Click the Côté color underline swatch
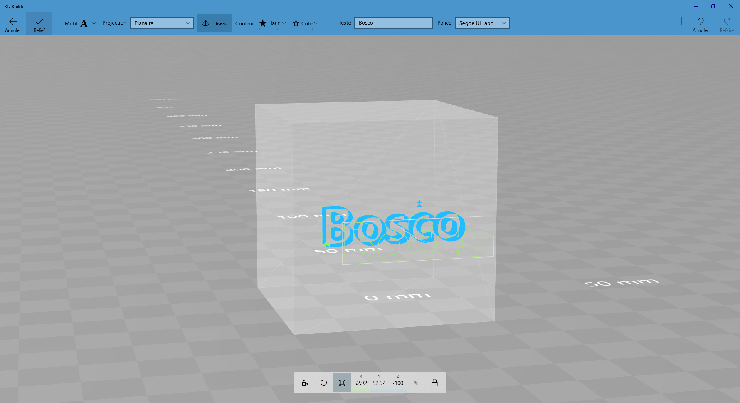This screenshot has height=403, width=740. coord(301,29)
